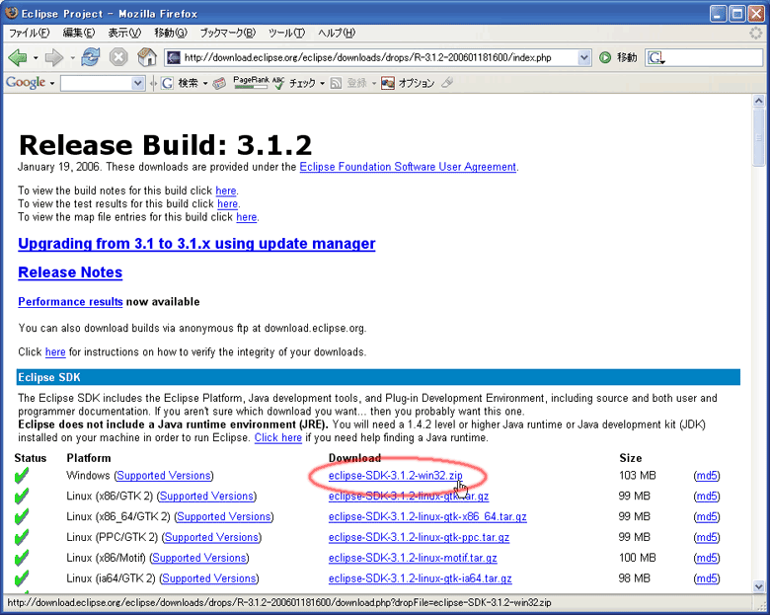Download eclipse-SDK-3.1.2-win32.zip
The image size is (770, 615).
pyautogui.click(x=395, y=476)
